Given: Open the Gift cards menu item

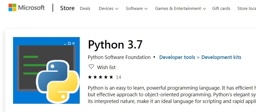Looking at the screenshot, I should coord(221,9).
